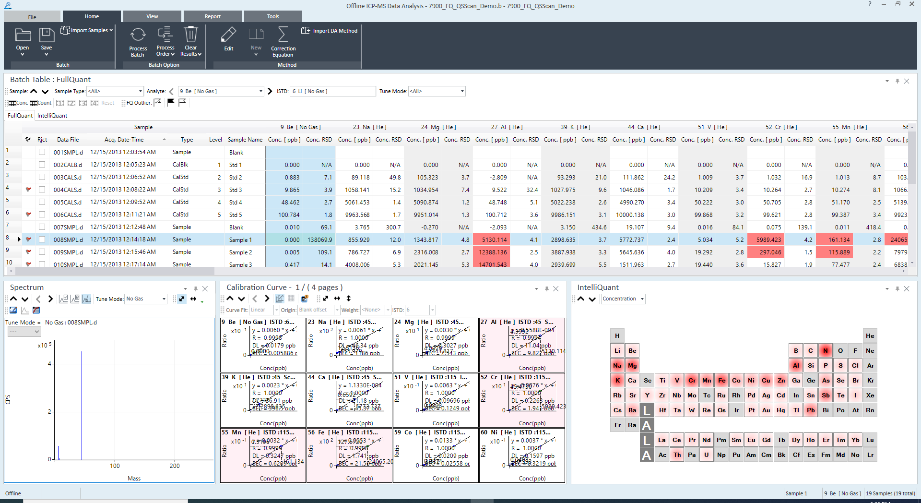Click the filled black FQ Outlier flag
921x503 pixels.
point(170,102)
